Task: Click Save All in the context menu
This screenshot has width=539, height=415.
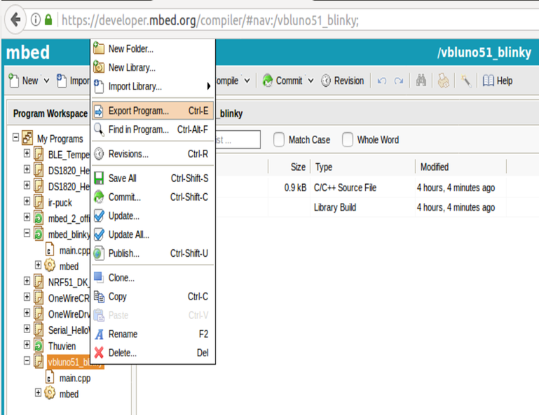Action: 153,178
